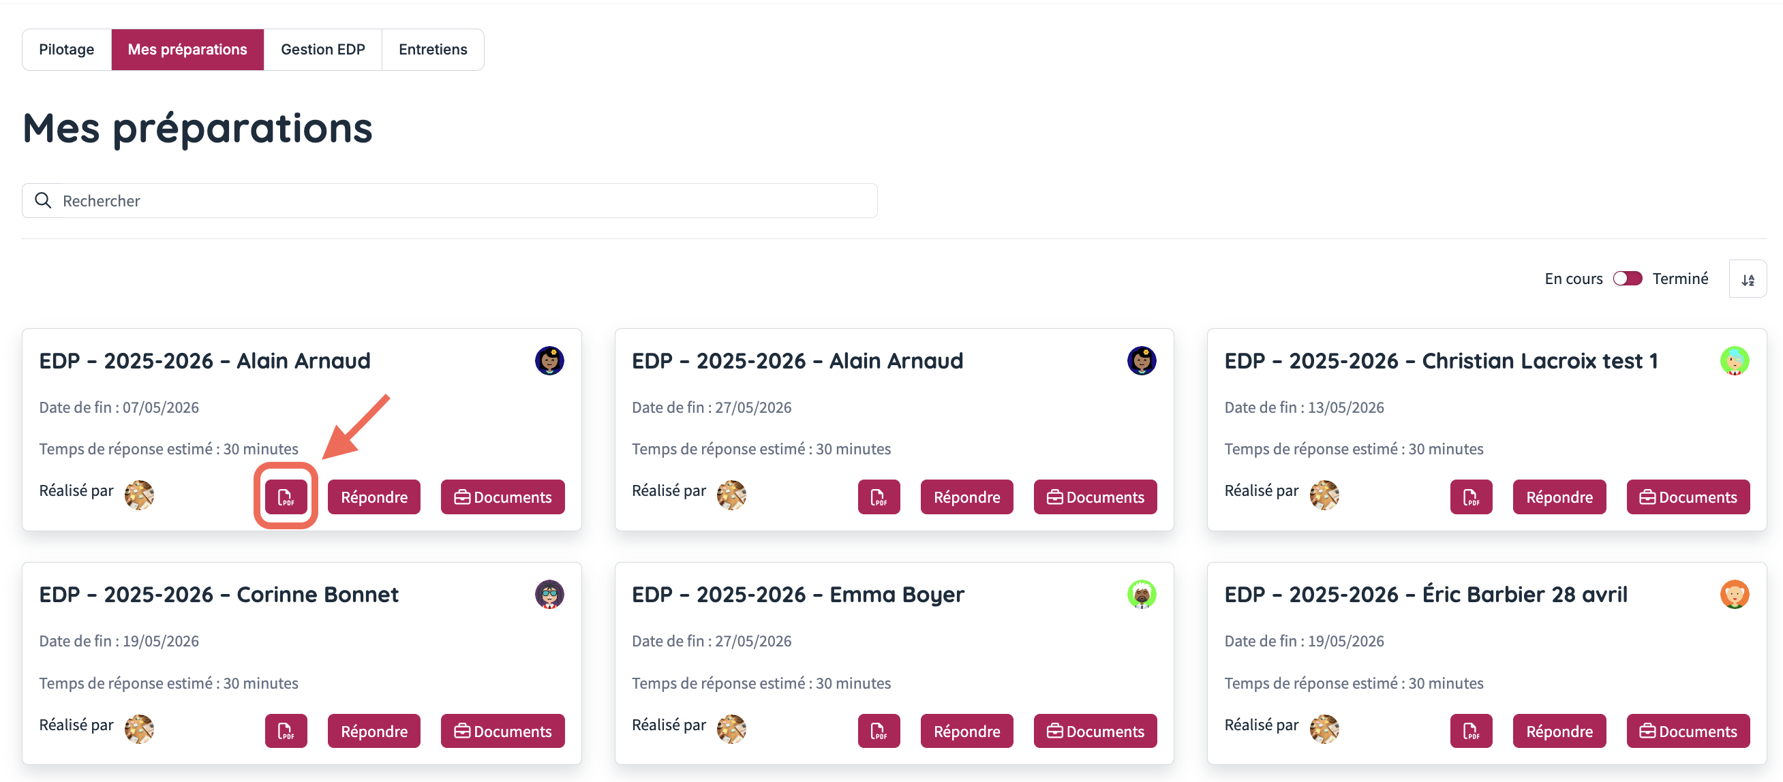1783x782 pixels.
Task: Download PDF for Éric Barbier 28 avril
Action: pyautogui.click(x=1471, y=731)
